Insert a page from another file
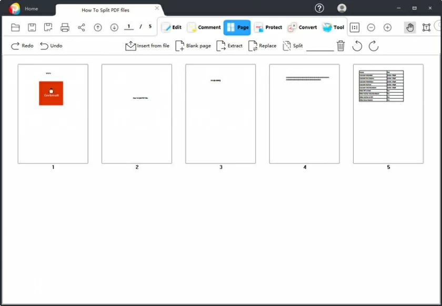442x306 pixels. (146, 46)
